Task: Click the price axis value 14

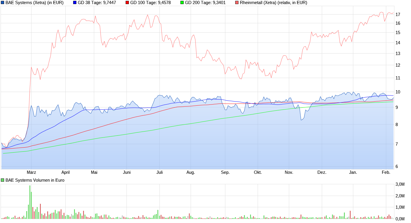Action: coord(398,43)
